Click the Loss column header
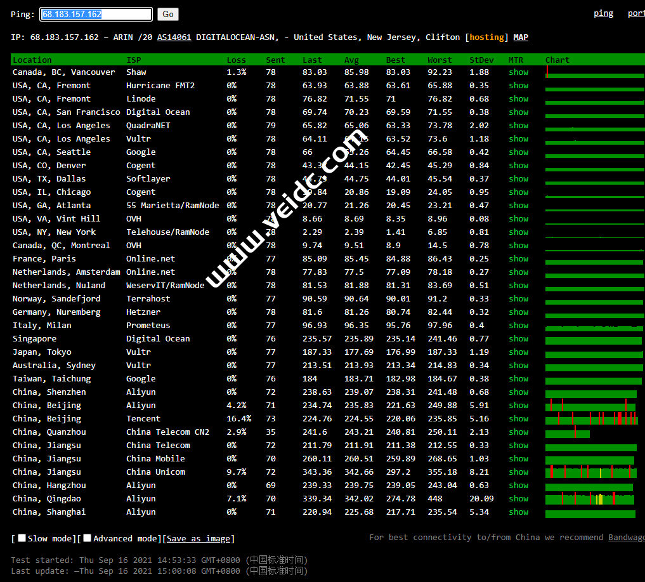 [236, 60]
